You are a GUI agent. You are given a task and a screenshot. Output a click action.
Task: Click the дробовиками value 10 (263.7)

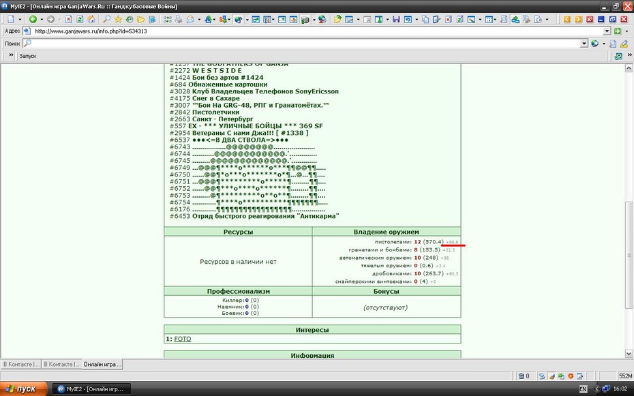[429, 273]
